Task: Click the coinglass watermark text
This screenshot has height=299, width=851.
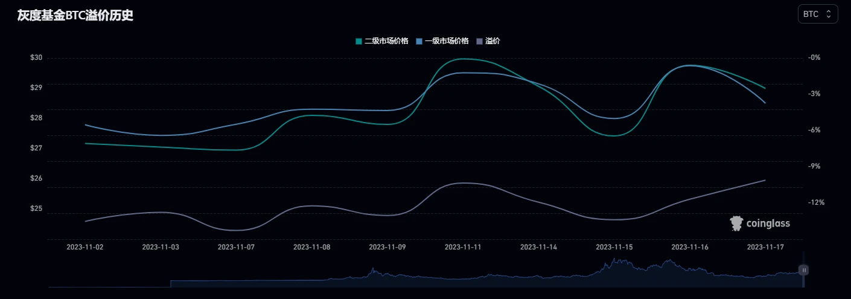Action: click(x=768, y=223)
